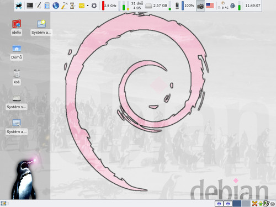Screen dimensions: 276x207
Task: Click the show desktop icon in the bottom panel
Action: 3,203
